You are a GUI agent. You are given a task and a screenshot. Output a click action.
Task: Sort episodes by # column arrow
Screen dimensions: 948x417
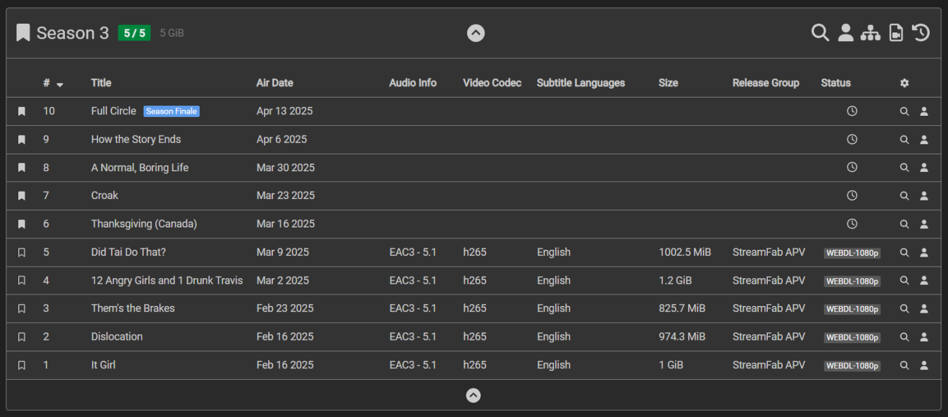tap(60, 85)
